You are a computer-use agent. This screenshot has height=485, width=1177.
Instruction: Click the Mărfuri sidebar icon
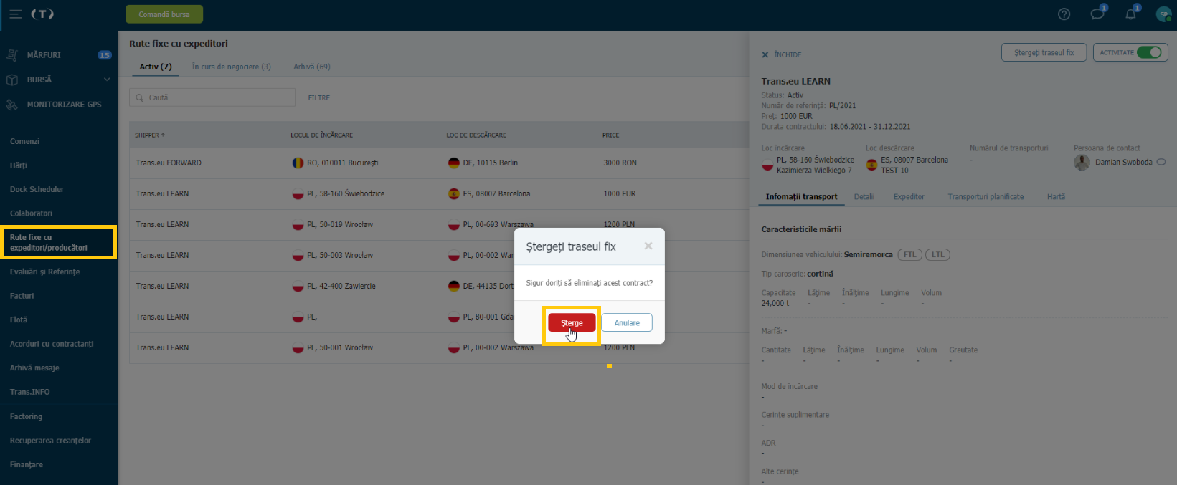point(12,55)
